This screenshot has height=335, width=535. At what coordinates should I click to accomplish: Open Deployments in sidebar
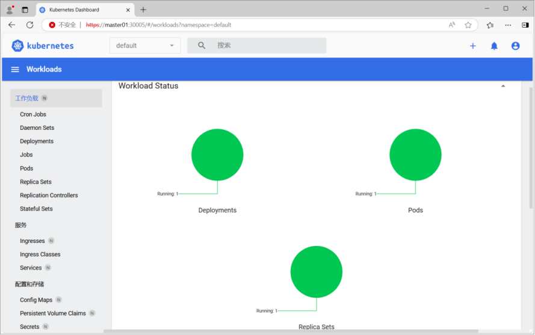37,141
